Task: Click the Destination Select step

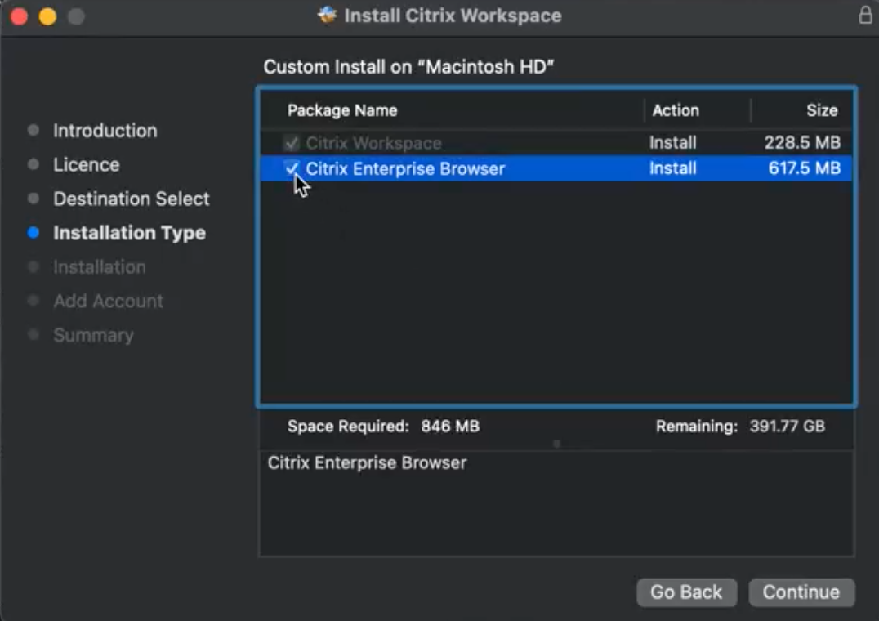Action: pyautogui.click(x=131, y=199)
